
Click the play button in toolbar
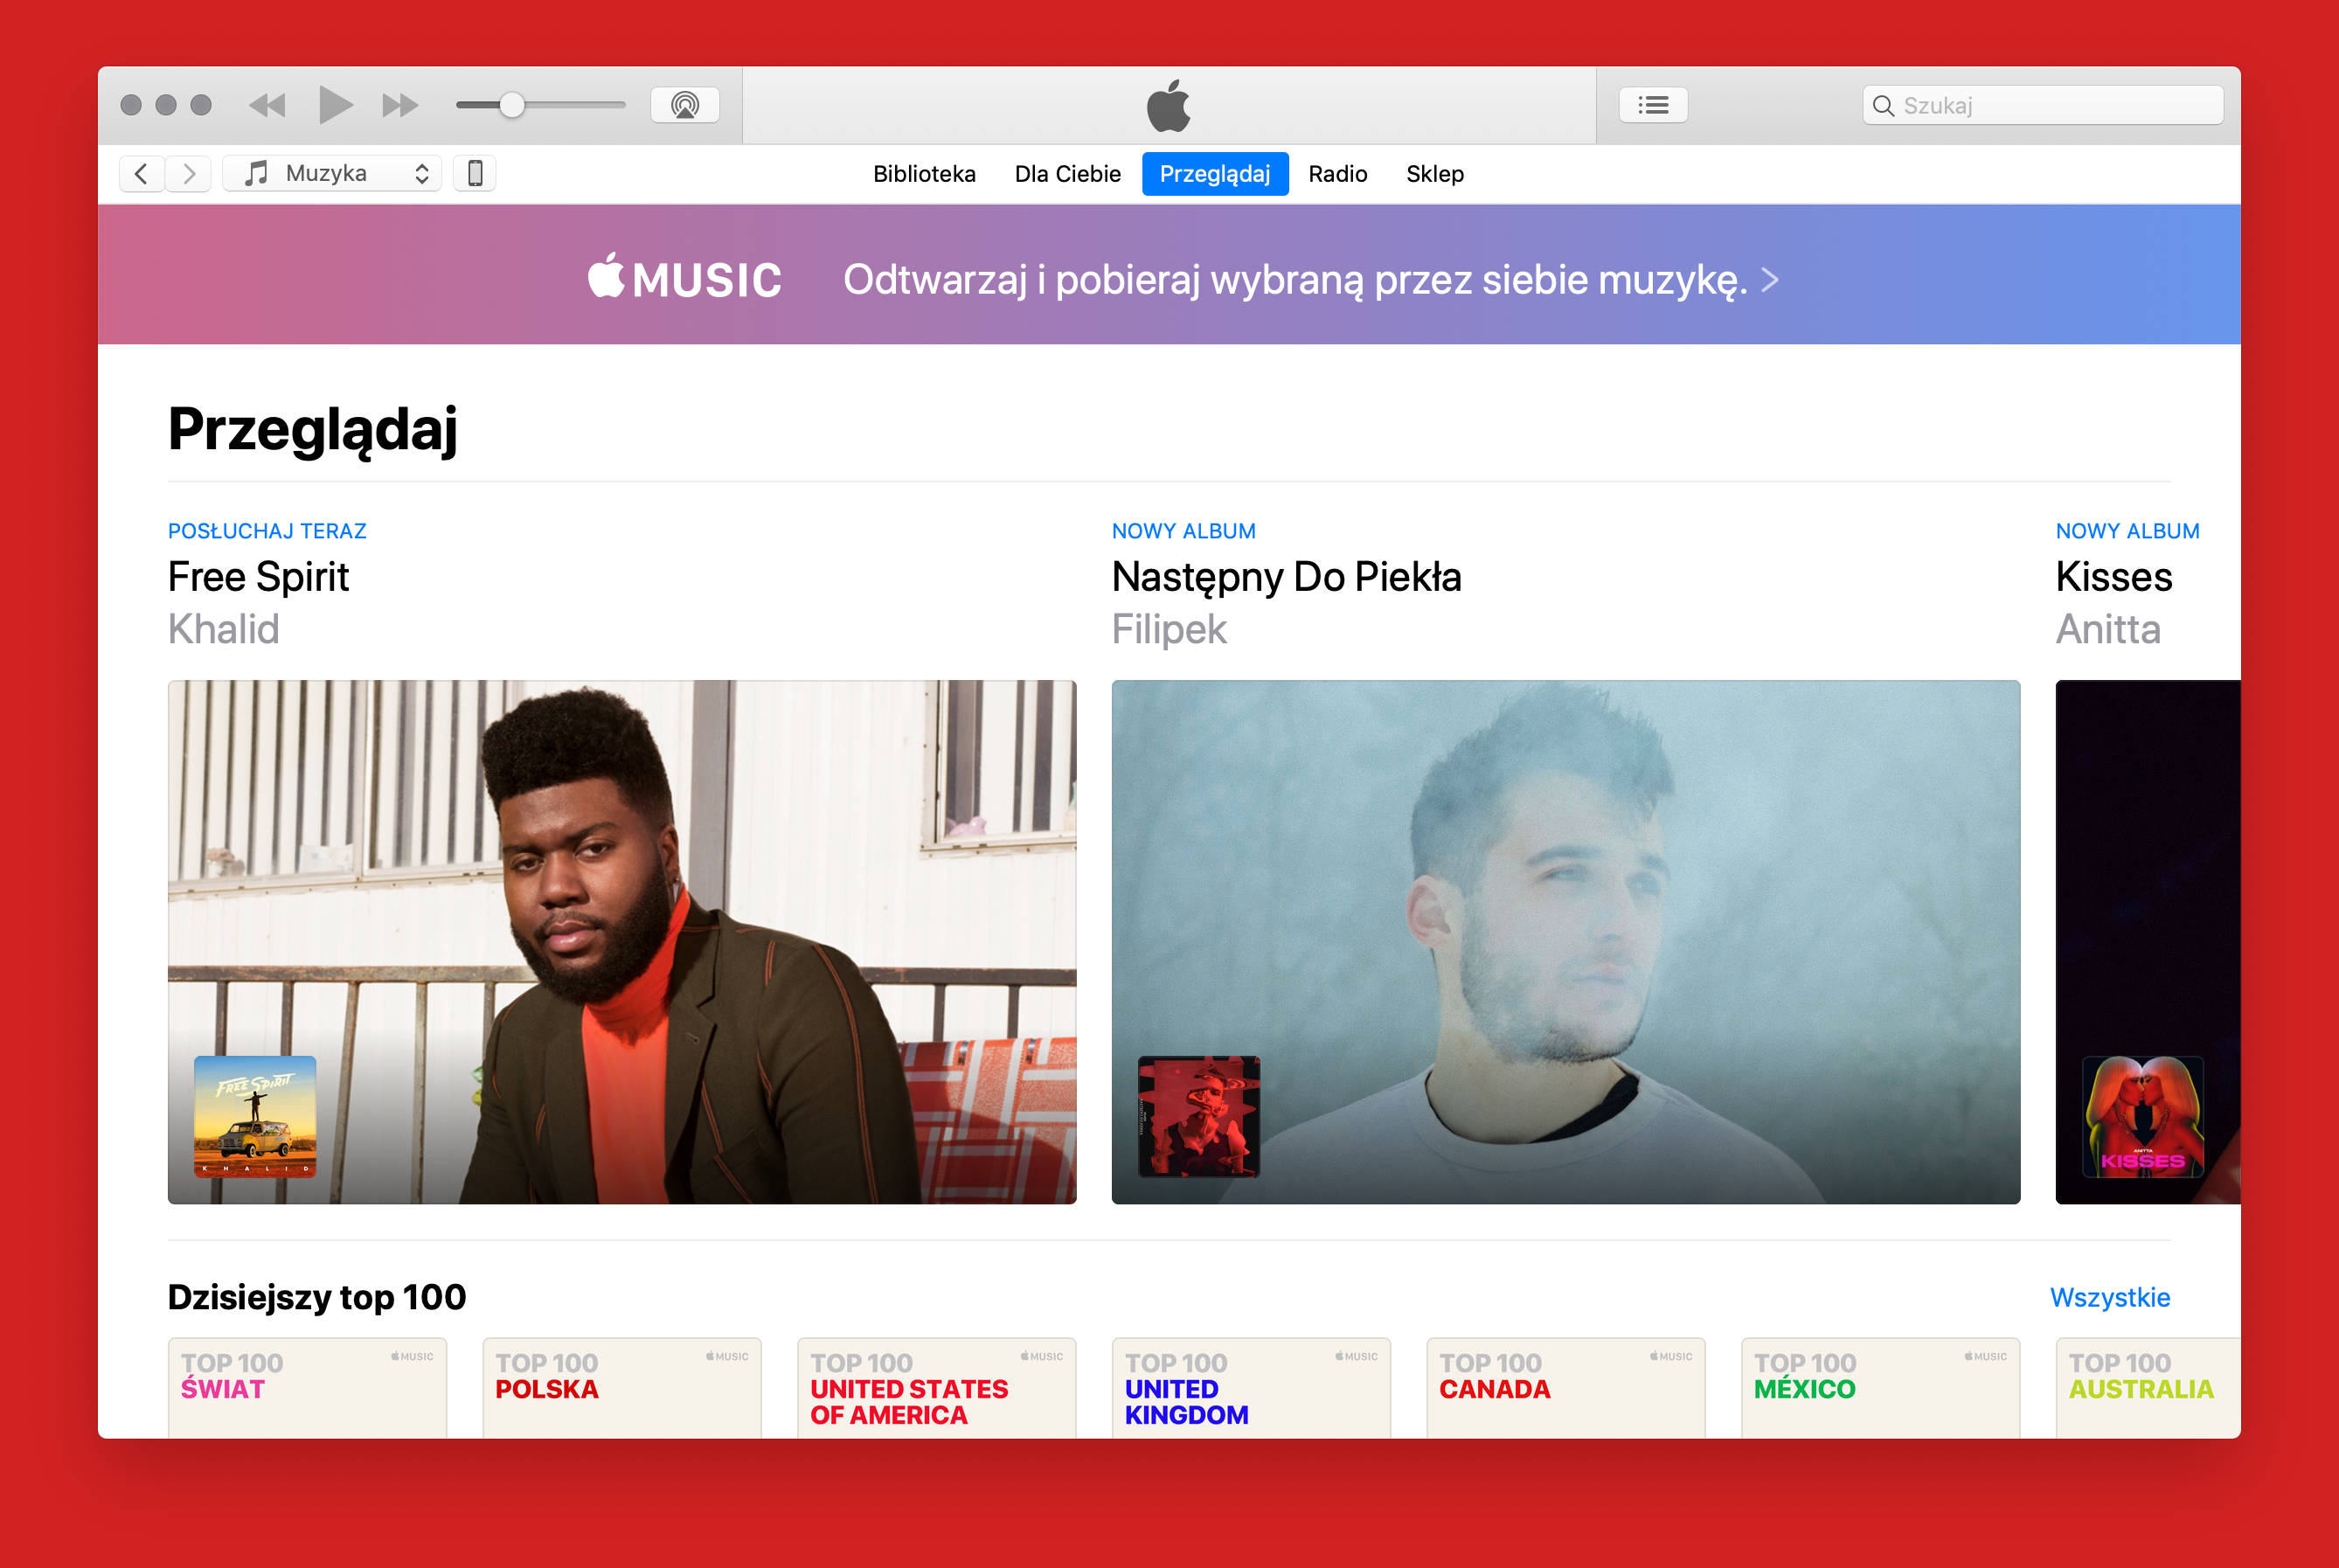(x=336, y=107)
